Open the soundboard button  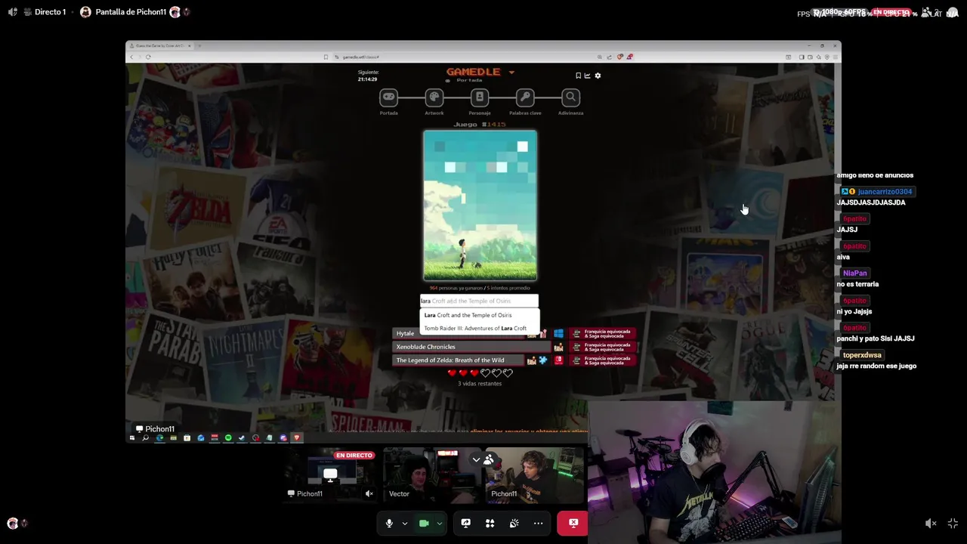[514, 523]
